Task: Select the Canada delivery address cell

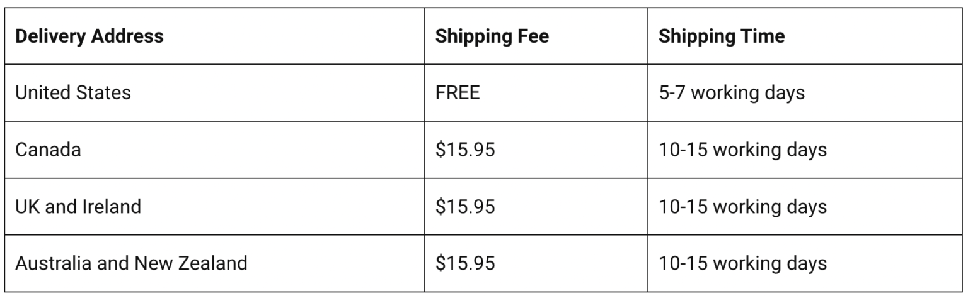Action: [48, 150]
